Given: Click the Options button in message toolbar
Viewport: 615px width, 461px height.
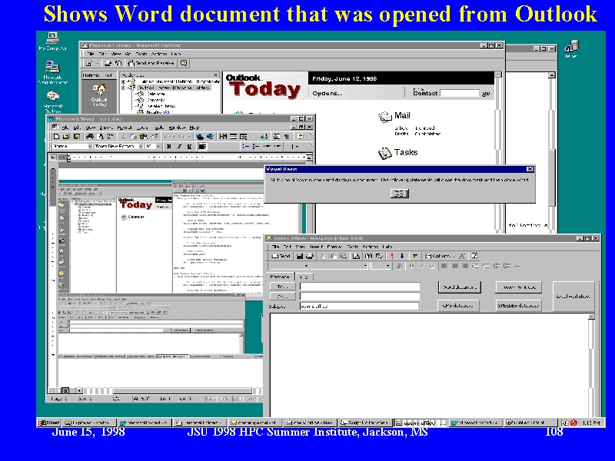Looking at the screenshot, I should point(440,256).
